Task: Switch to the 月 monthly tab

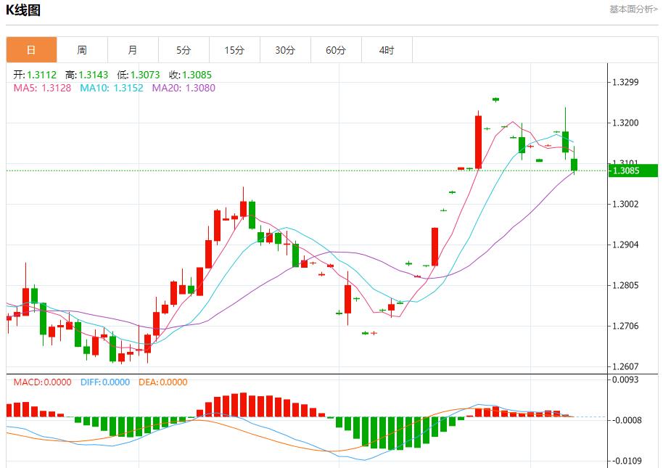Action: point(133,50)
